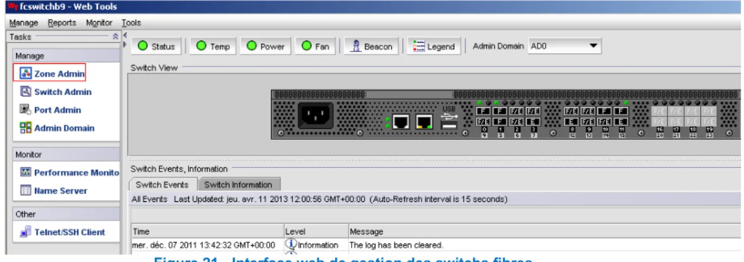Open the Admin Domain AD0 dropdown
744x262 pixels.
565,47
